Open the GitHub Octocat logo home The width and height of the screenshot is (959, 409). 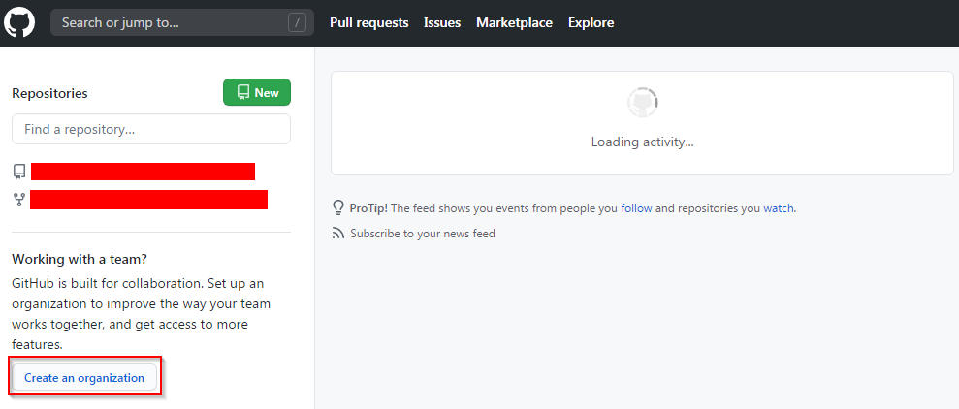click(x=19, y=23)
